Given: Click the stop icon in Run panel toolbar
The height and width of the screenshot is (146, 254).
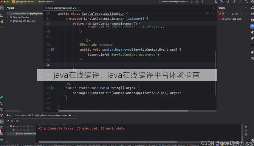Looking at the screenshot, I should click(12, 121).
